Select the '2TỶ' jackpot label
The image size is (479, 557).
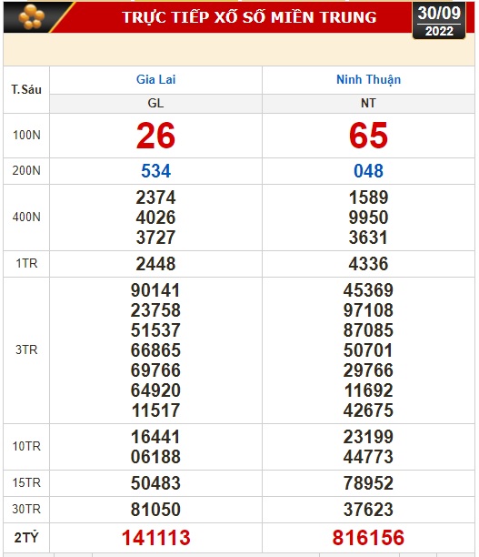26,537
